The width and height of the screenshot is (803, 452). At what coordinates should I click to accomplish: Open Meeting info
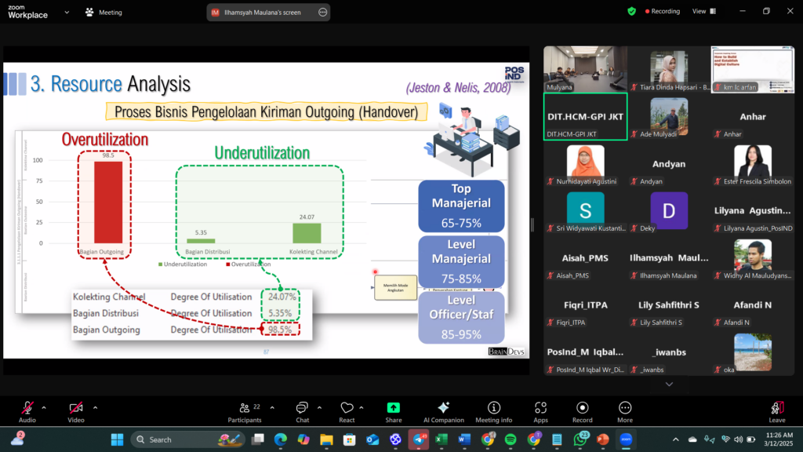click(493, 411)
